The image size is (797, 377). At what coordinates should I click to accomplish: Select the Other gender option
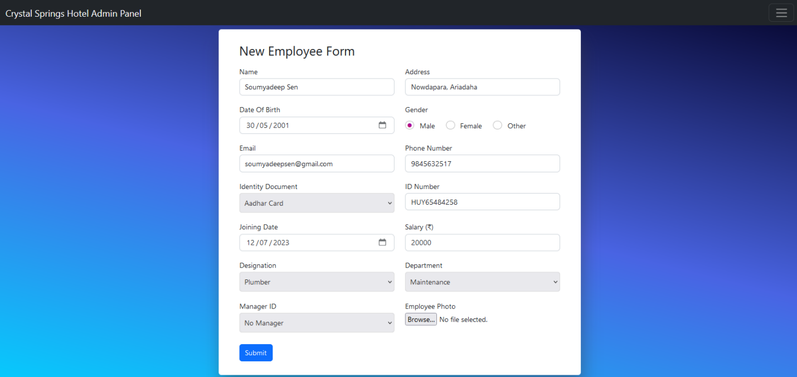pos(498,125)
